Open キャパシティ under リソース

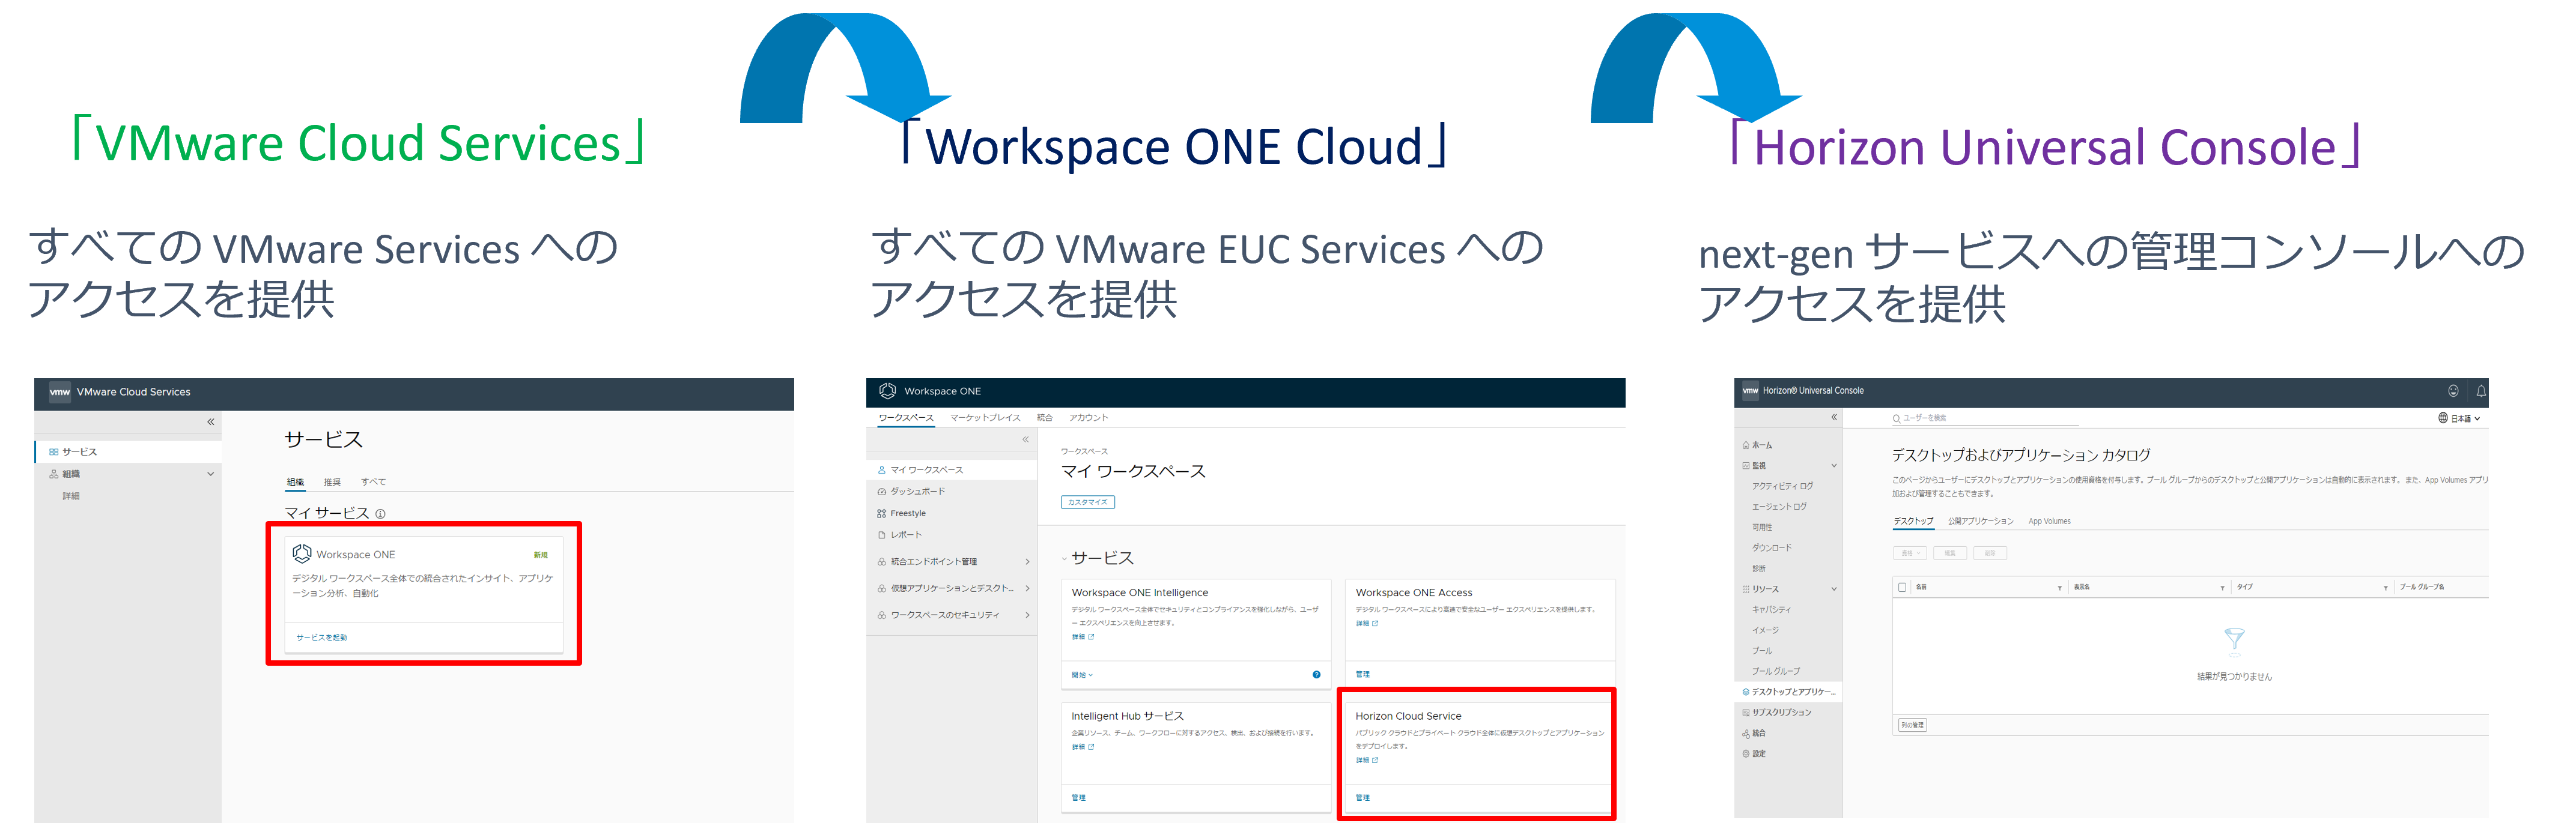(1771, 609)
